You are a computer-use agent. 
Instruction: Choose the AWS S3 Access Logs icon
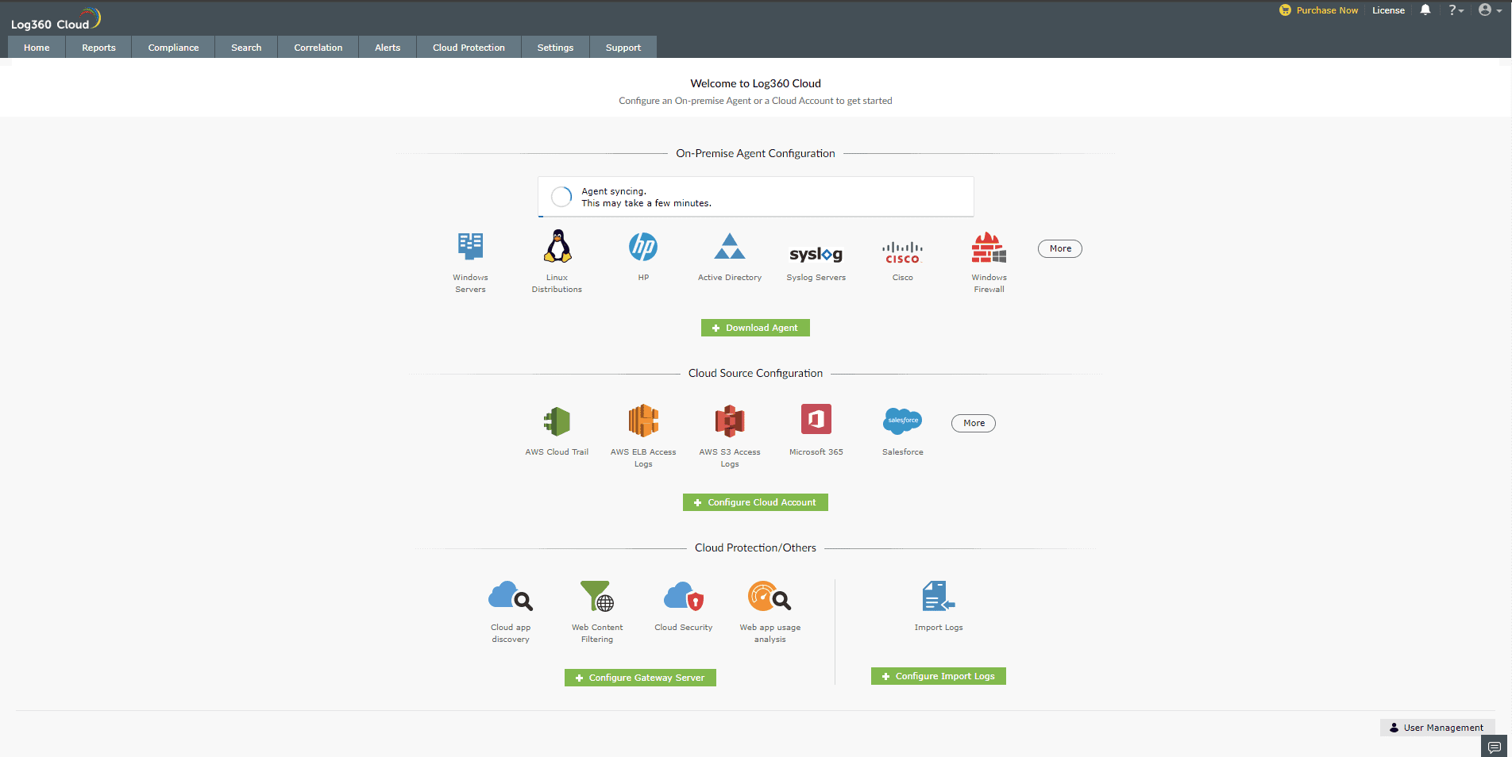[730, 421]
